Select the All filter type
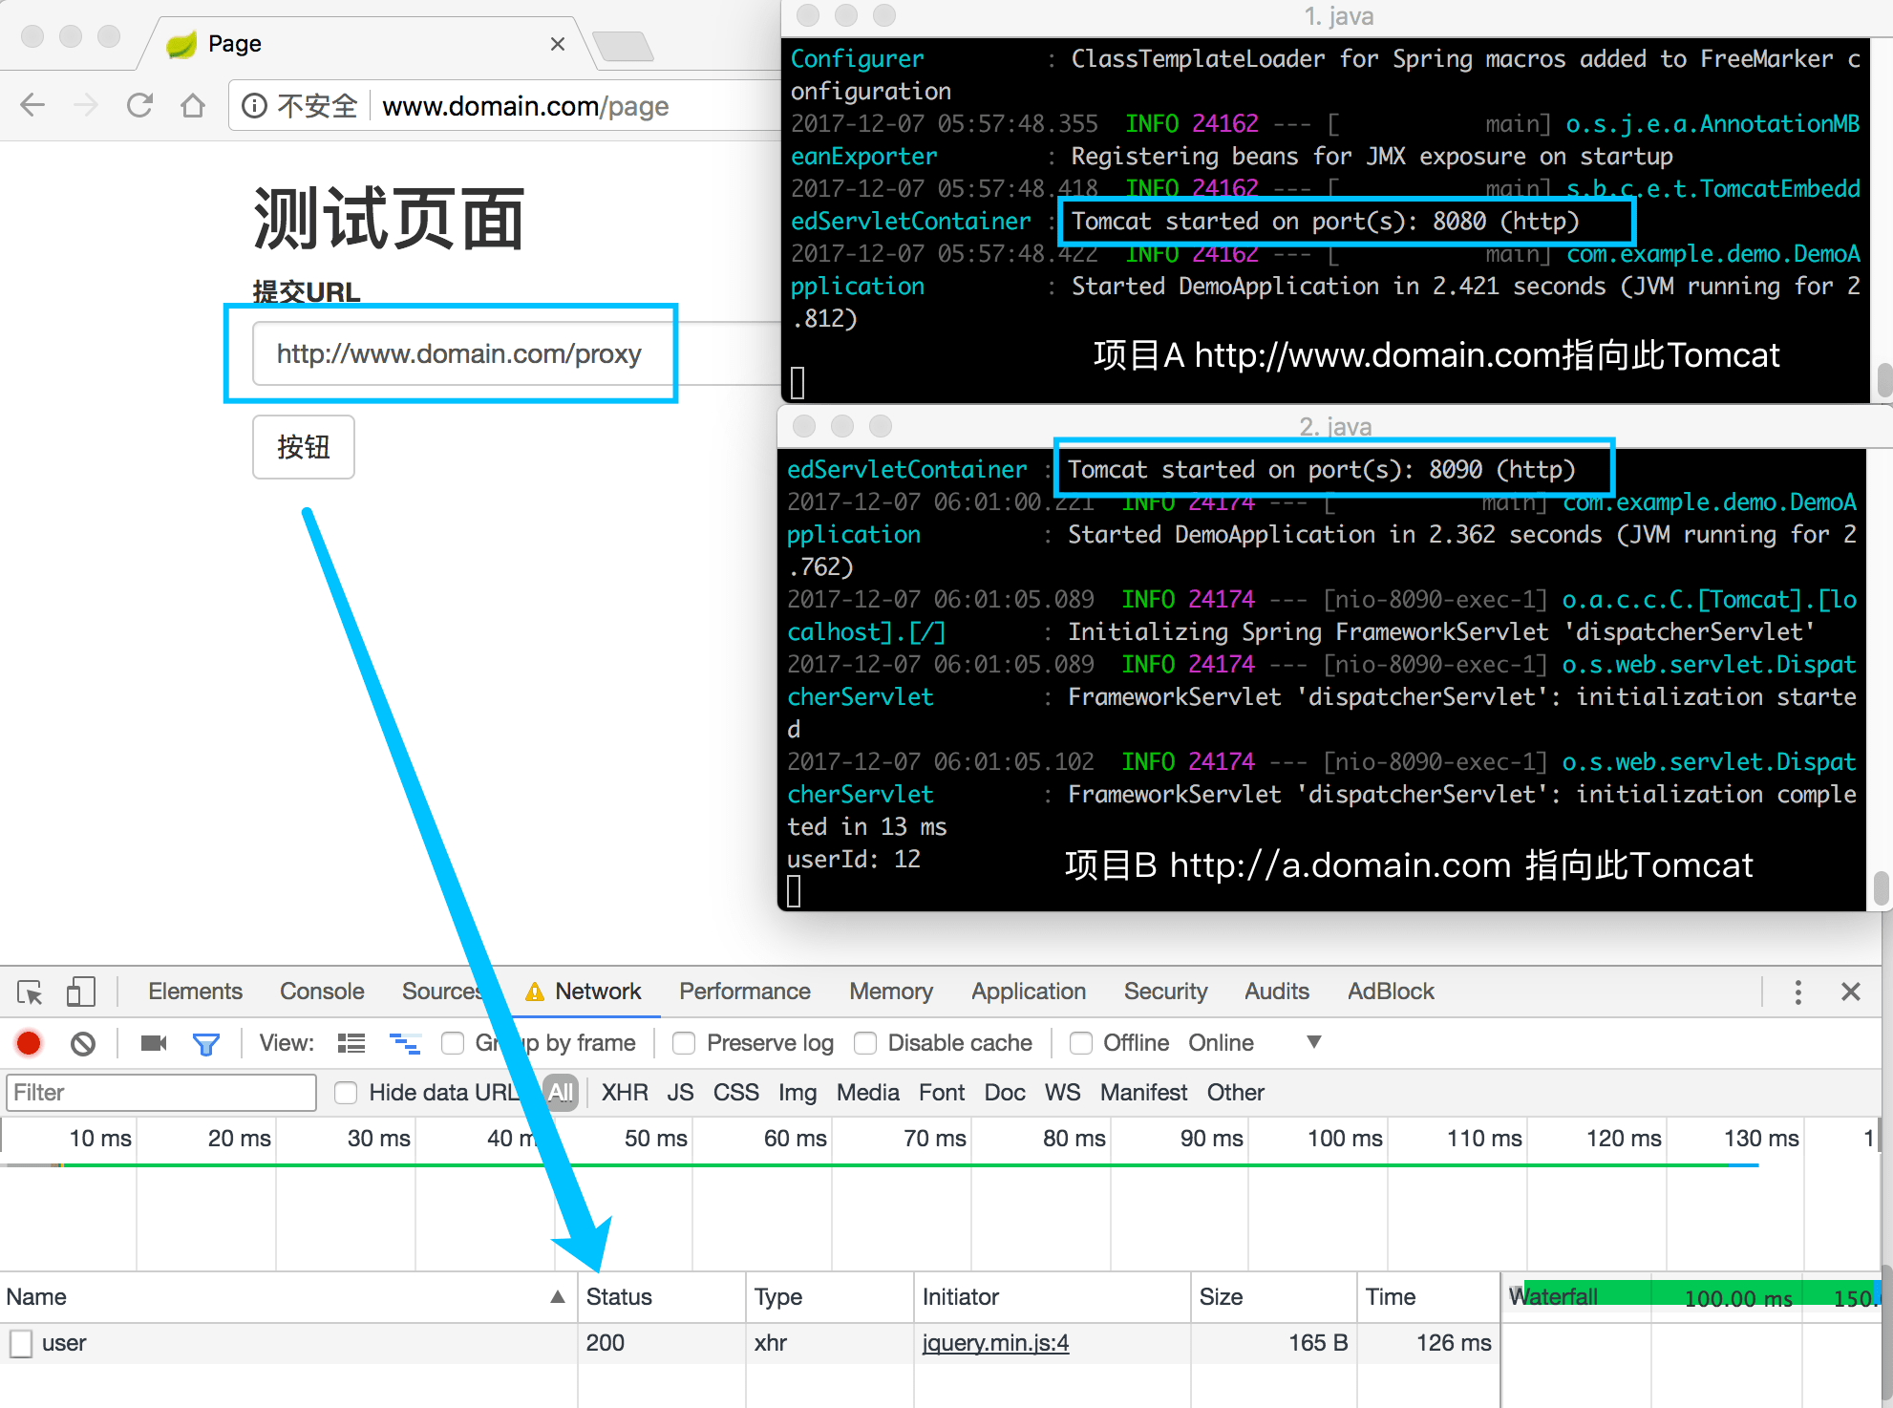 [561, 1093]
